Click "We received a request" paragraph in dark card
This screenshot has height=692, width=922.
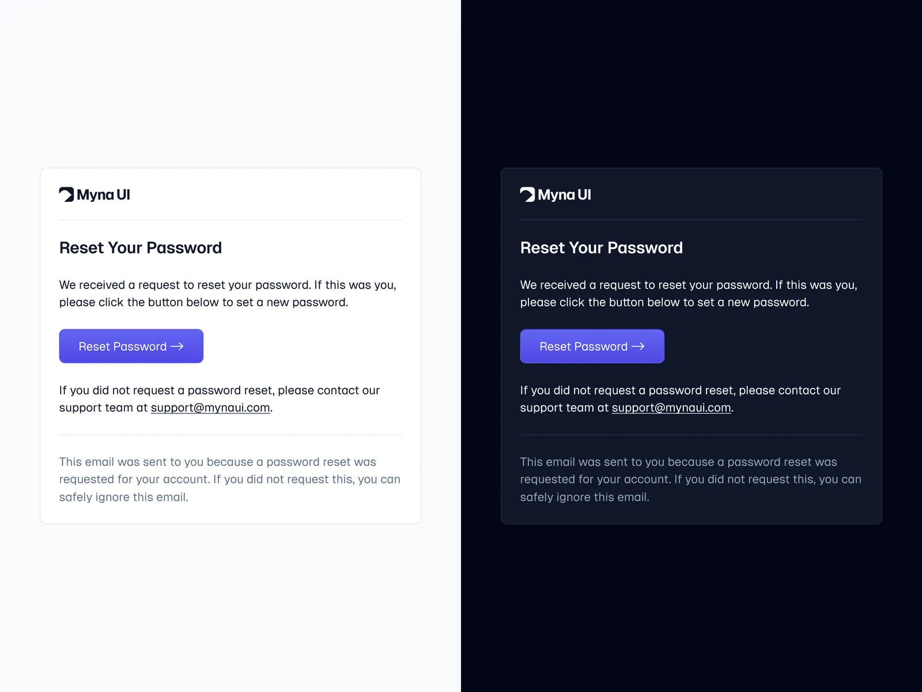(x=688, y=294)
